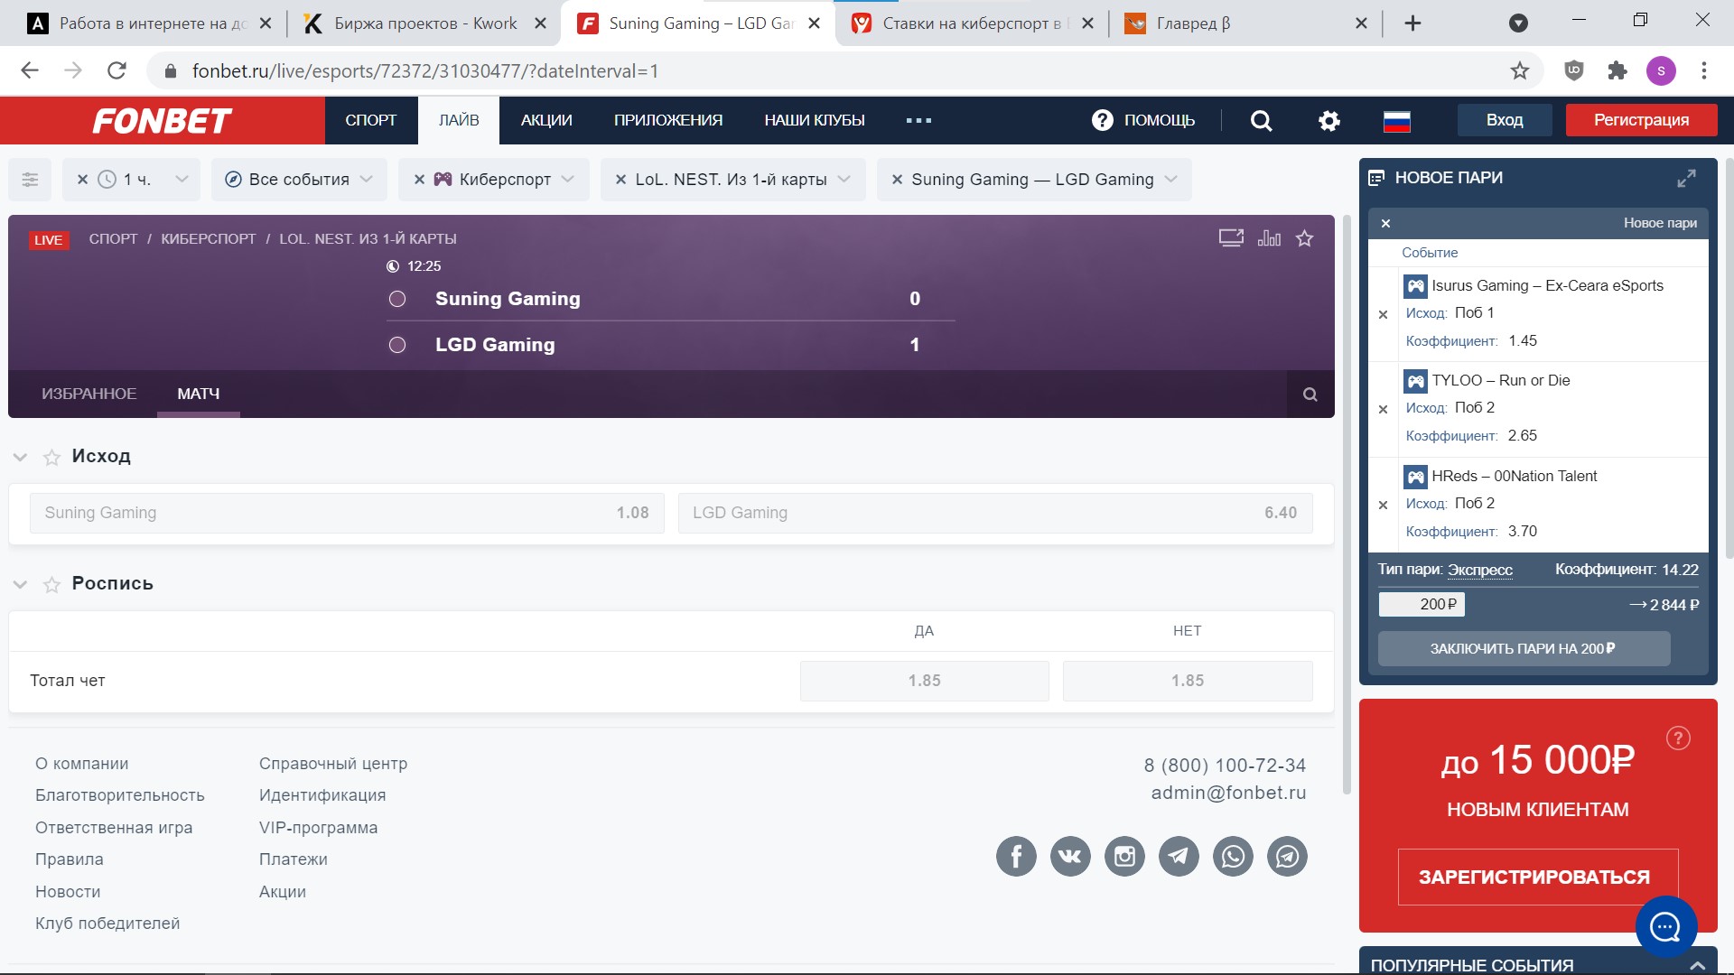The width and height of the screenshot is (1734, 975).
Task: Collapse the Исход section
Action: (20, 458)
